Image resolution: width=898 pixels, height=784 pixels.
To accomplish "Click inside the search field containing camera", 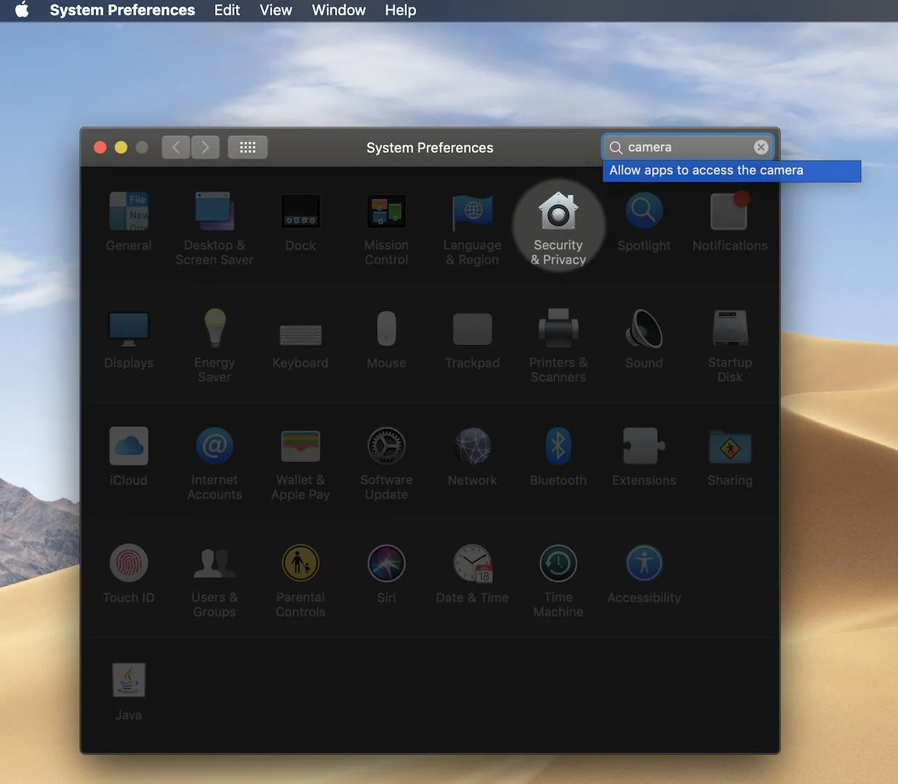I will pyautogui.click(x=688, y=147).
